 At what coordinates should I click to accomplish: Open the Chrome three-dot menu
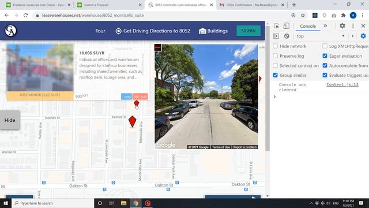(x=363, y=16)
